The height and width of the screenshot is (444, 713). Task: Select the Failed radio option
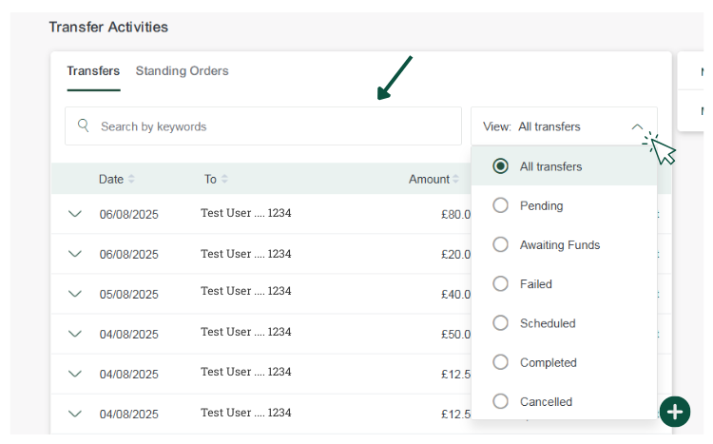[x=501, y=283]
